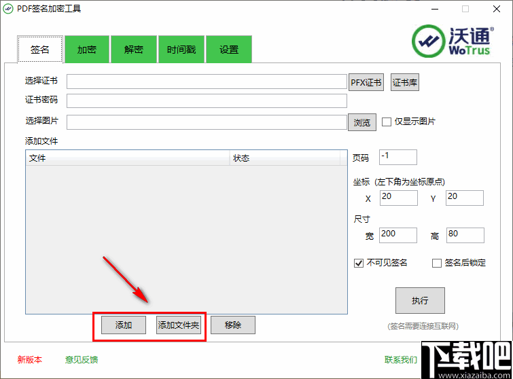Click the WoTrus 沃通 logo
Image resolution: width=513 pixels, height=379 pixels.
[453, 41]
